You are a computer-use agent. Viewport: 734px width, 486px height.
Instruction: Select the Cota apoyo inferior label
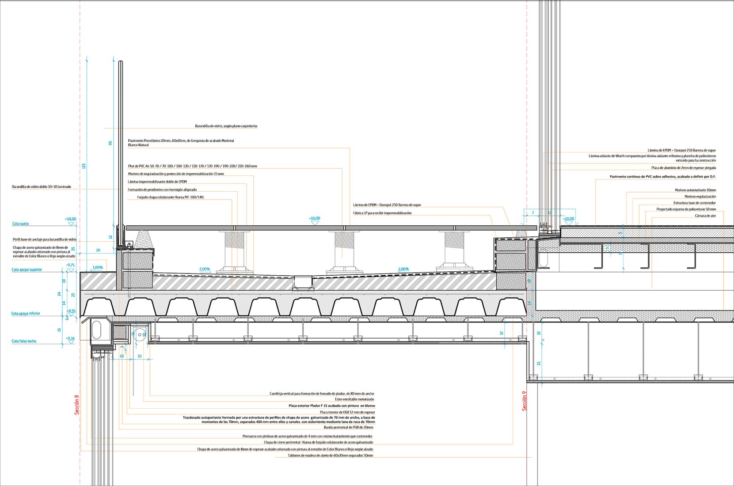[x=26, y=314]
